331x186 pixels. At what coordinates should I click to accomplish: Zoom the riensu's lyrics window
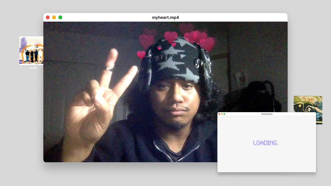[x=224, y=114]
